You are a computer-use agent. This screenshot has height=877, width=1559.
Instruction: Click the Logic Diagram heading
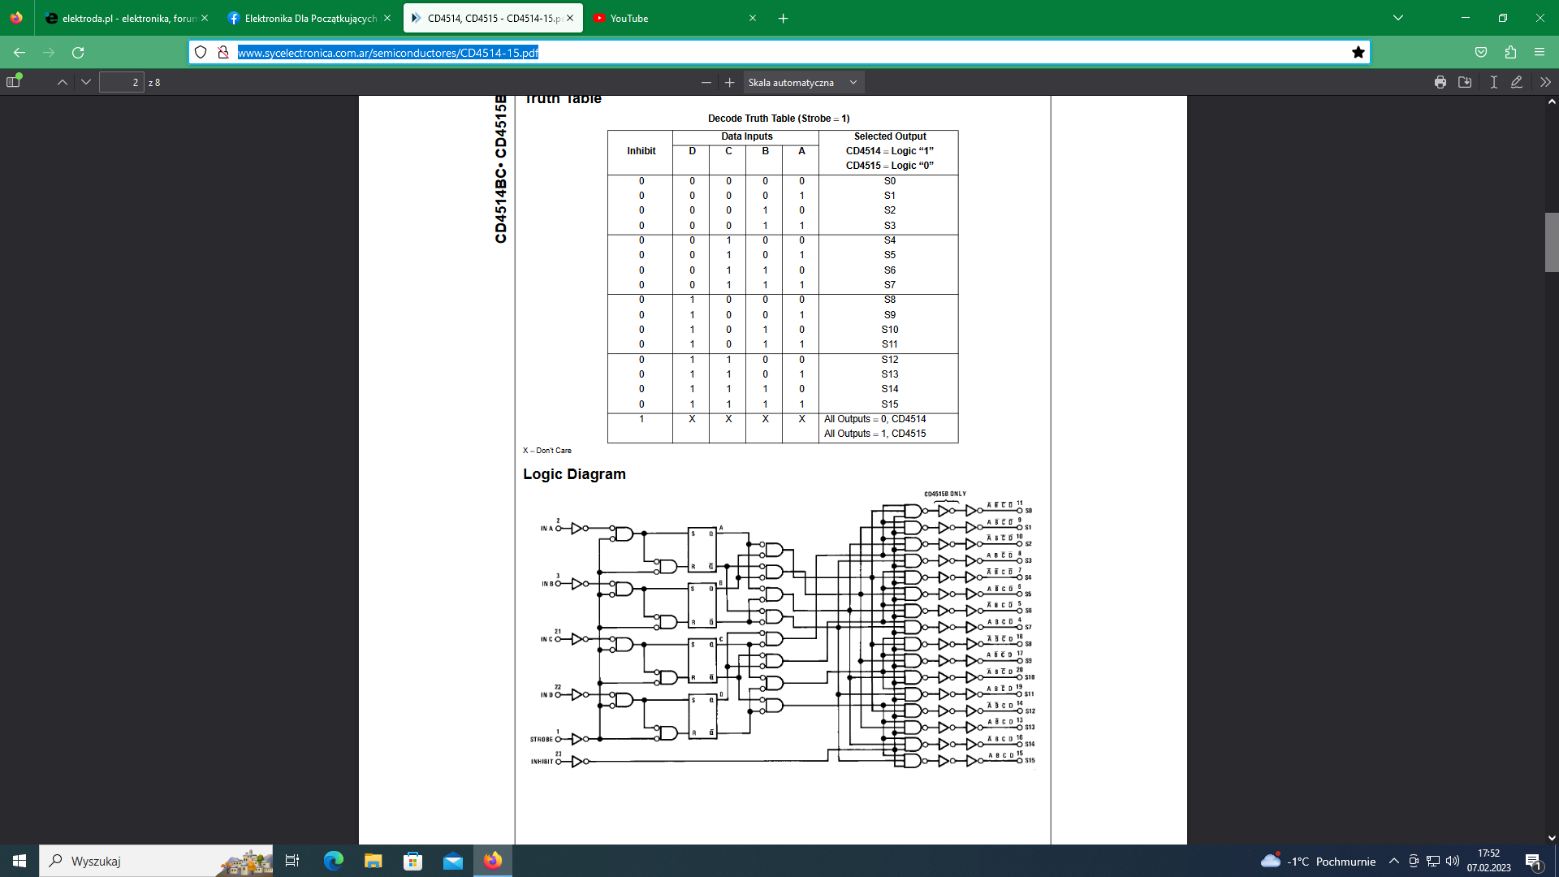[x=574, y=474]
